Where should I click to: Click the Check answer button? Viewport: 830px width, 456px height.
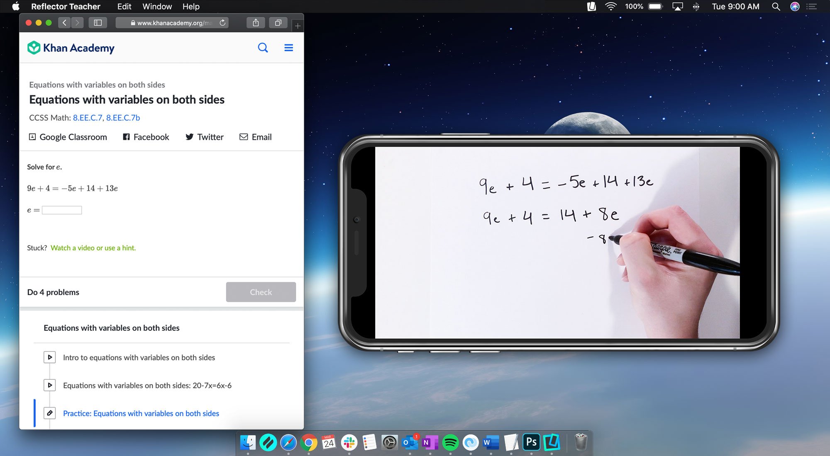pos(261,292)
